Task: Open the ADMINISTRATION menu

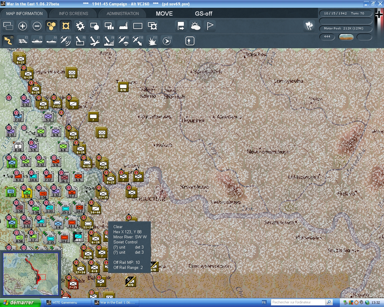Action: click(122, 13)
